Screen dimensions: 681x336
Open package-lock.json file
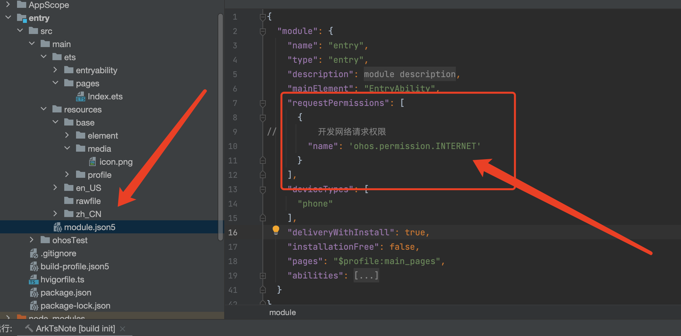tap(75, 306)
